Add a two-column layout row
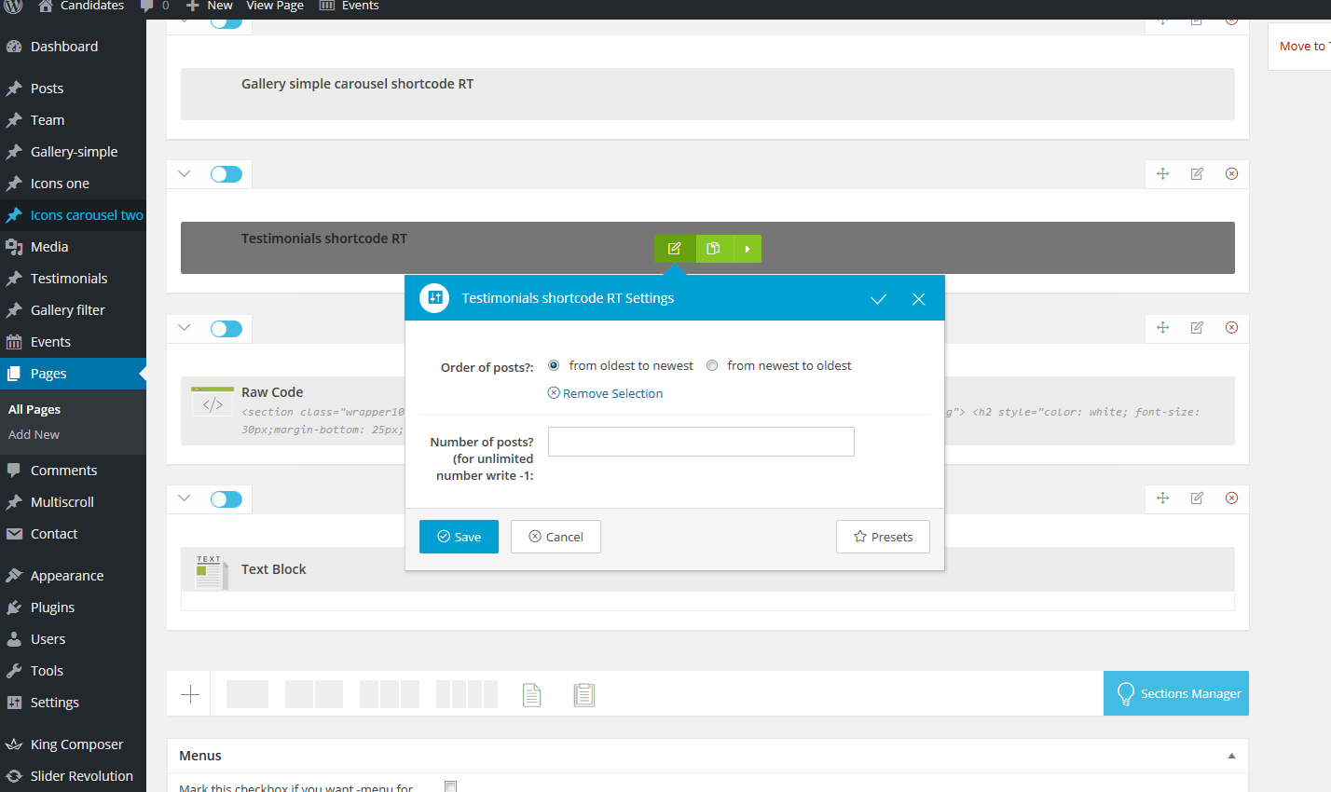The width and height of the screenshot is (1331, 792). point(313,694)
